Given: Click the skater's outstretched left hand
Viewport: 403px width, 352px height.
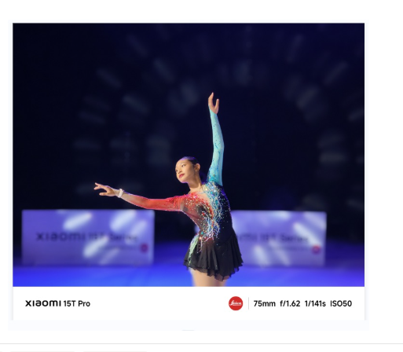Looking at the screenshot, I should pos(104,189).
